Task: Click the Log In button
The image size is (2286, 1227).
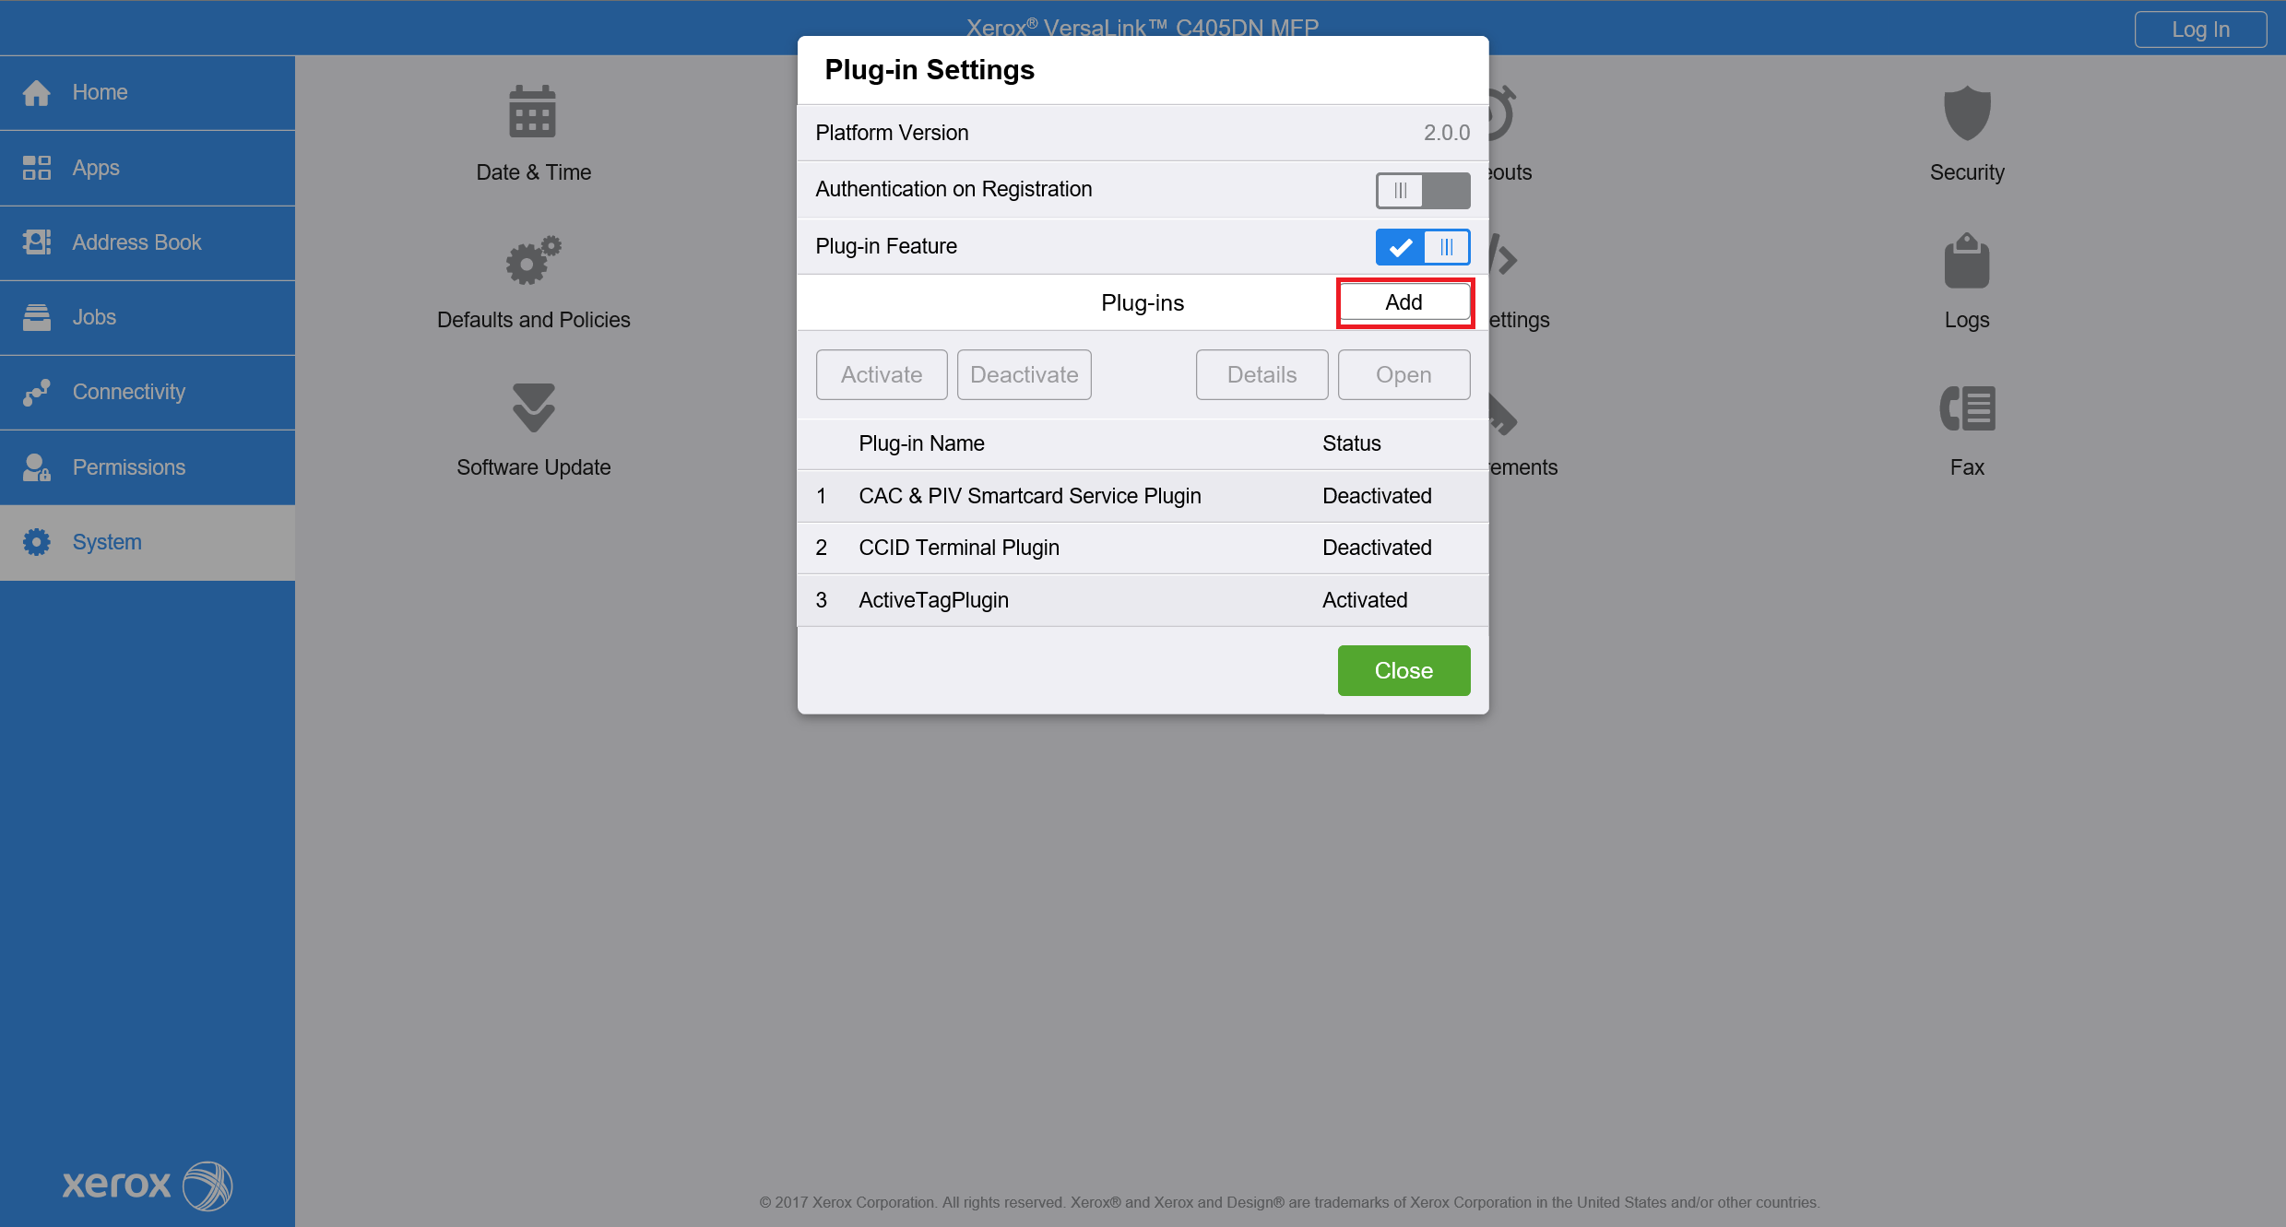Action: click(2199, 29)
